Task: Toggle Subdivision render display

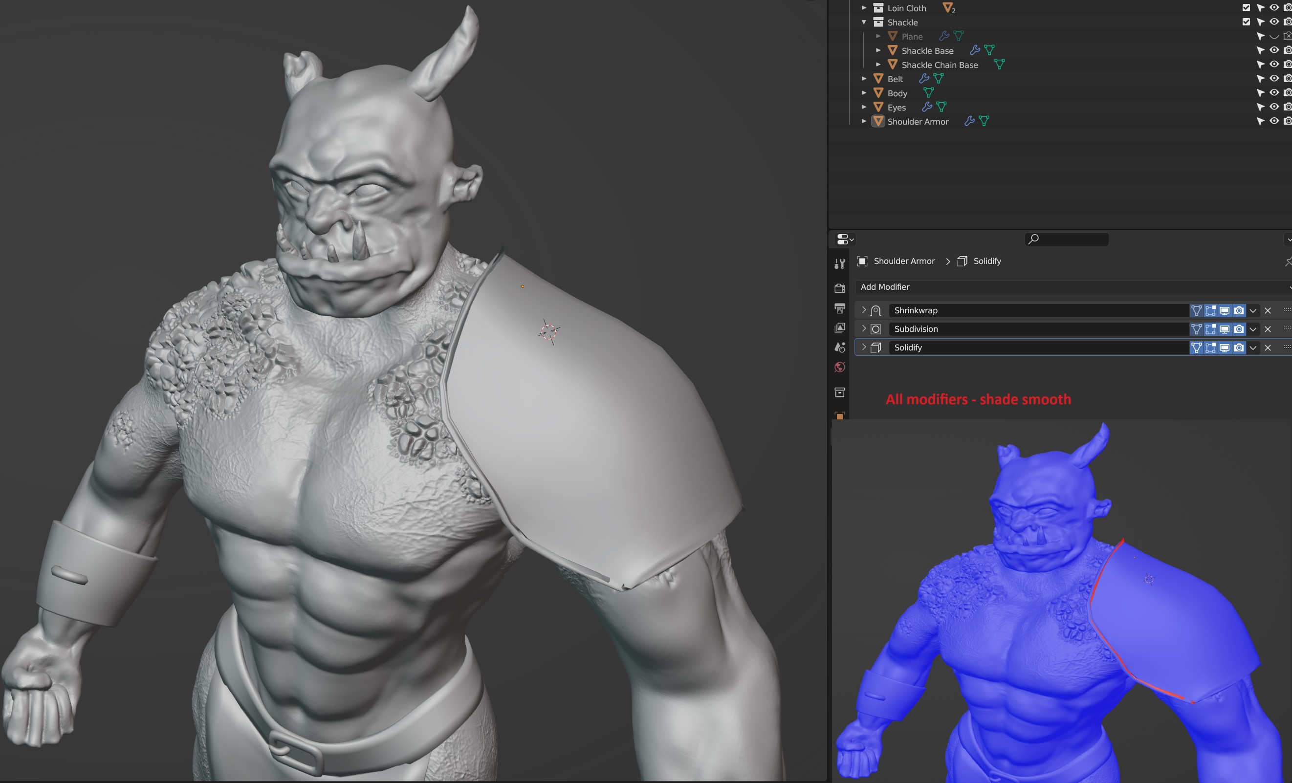Action: pos(1239,329)
